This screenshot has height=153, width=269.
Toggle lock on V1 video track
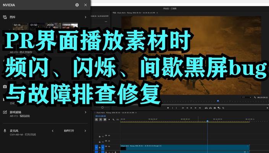[x=99, y=147]
